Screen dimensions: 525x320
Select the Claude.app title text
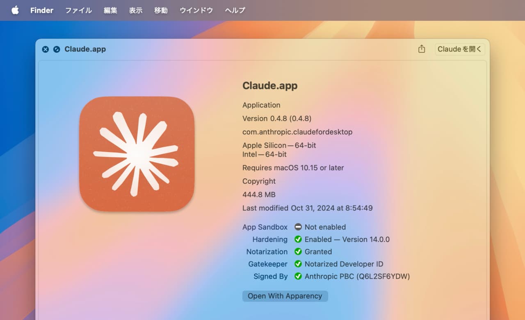pyautogui.click(x=270, y=86)
